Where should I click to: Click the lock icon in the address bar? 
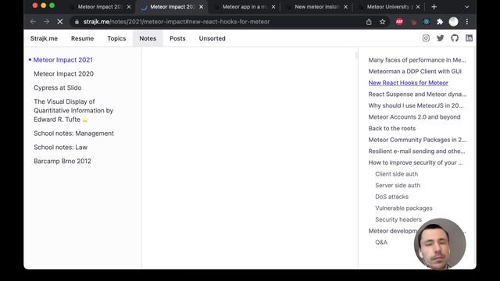[x=77, y=22]
